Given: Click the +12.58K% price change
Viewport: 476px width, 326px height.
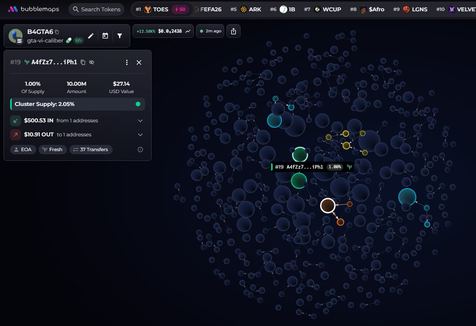Looking at the screenshot, I should click(x=146, y=31).
